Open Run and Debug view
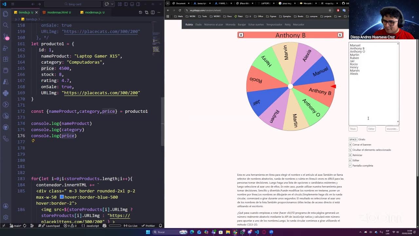The width and height of the screenshot is (419, 236). 6,48
